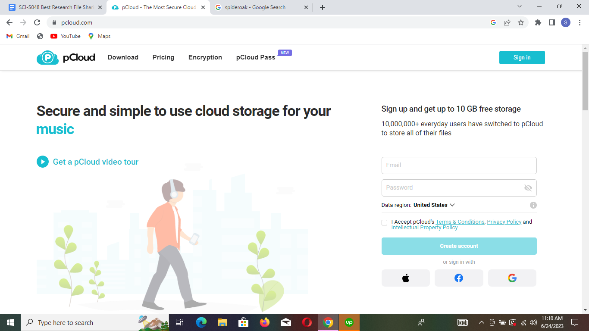Open the Encryption menu item
Image resolution: width=589 pixels, height=331 pixels.
(x=205, y=57)
